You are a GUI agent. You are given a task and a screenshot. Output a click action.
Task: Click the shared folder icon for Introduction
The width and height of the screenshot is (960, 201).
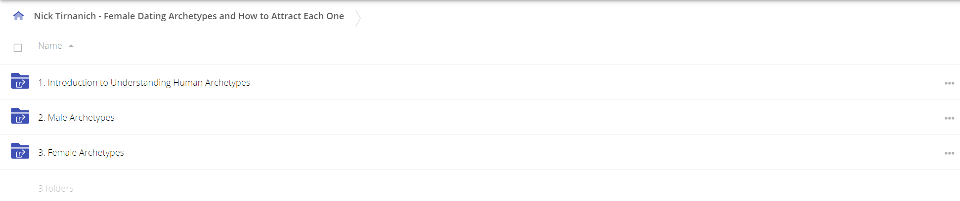pos(20,81)
